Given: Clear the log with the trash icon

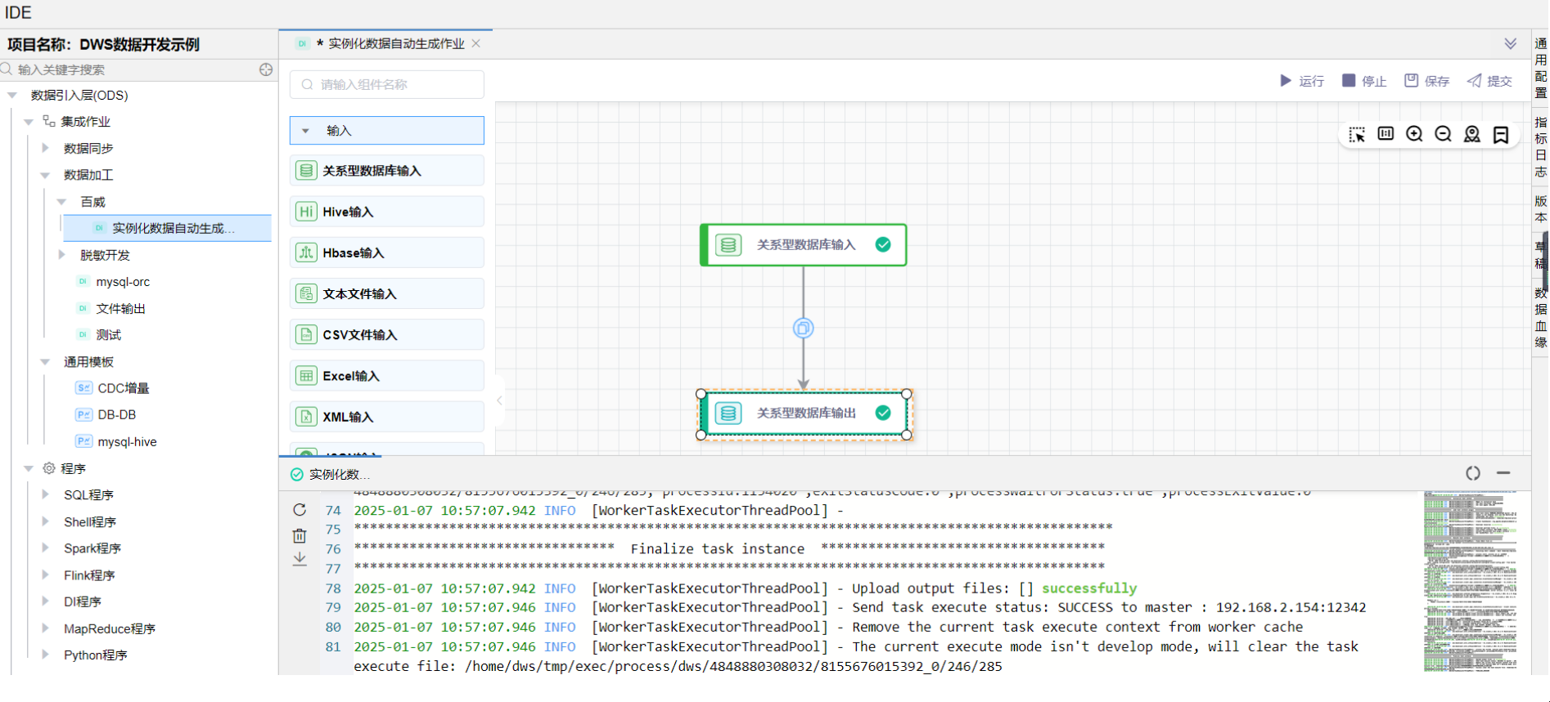Looking at the screenshot, I should pos(300,536).
